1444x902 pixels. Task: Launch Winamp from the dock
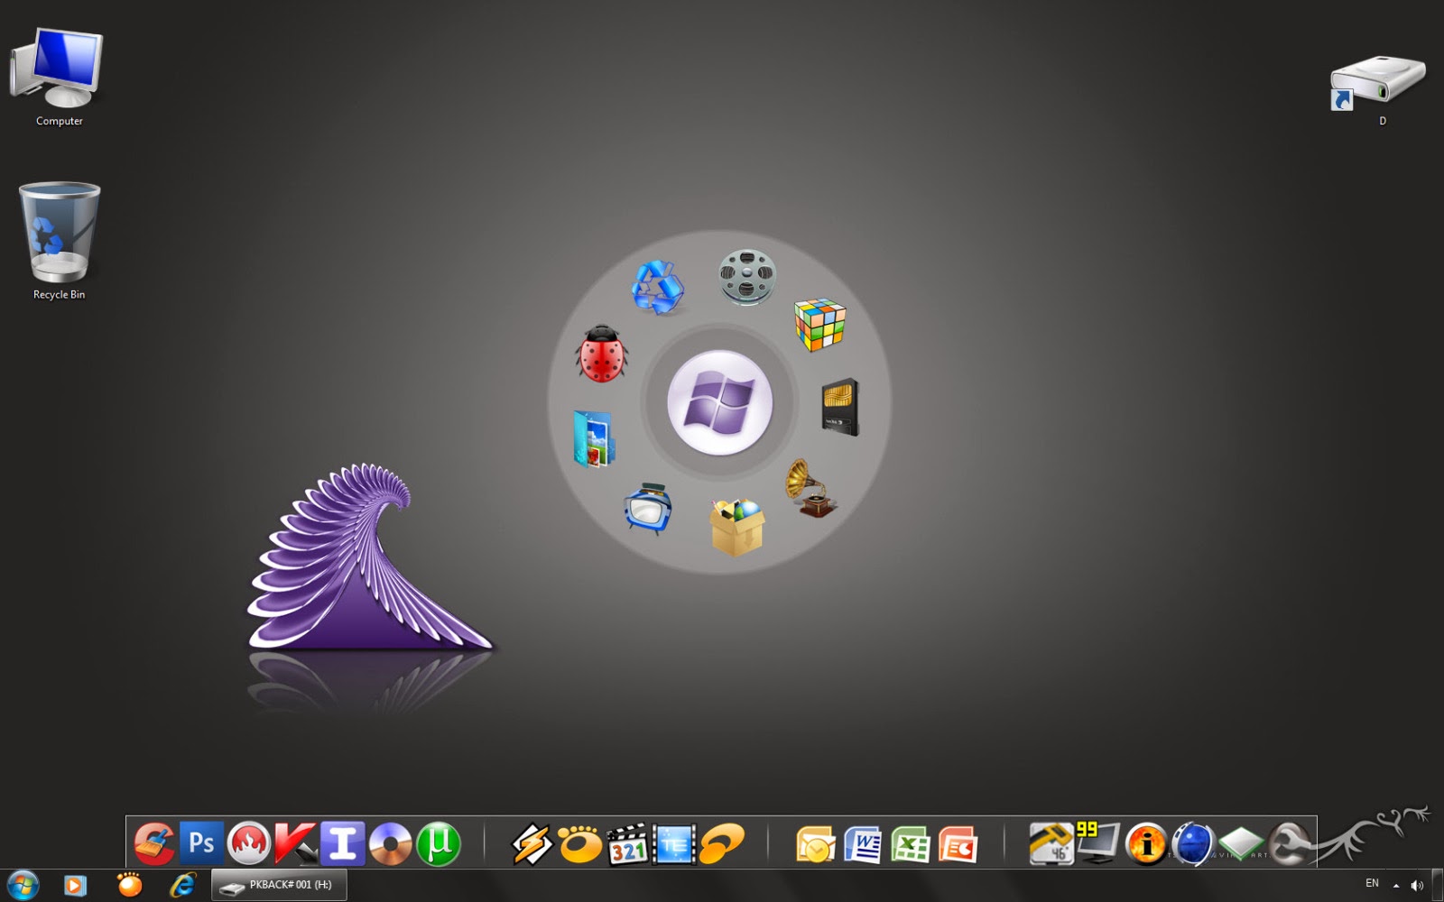pos(532,844)
